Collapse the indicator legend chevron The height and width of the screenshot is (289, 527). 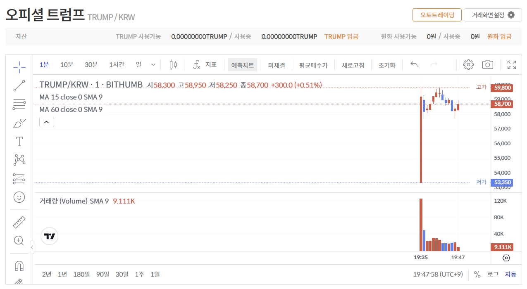point(47,122)
